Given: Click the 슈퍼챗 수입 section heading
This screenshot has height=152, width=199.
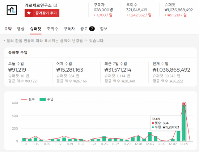Looking at the screenshot, I should pos(18,52).
